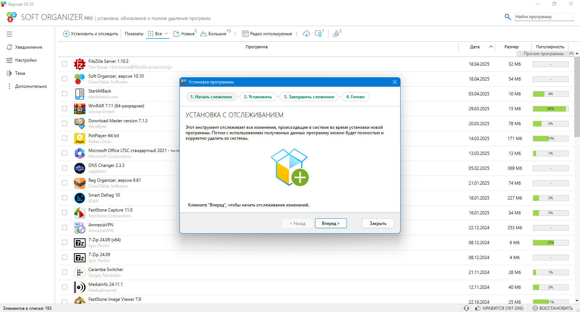580x312 pixels.
Task: Open Уведомления from the sidebar
Action: (x=24, y=47)
